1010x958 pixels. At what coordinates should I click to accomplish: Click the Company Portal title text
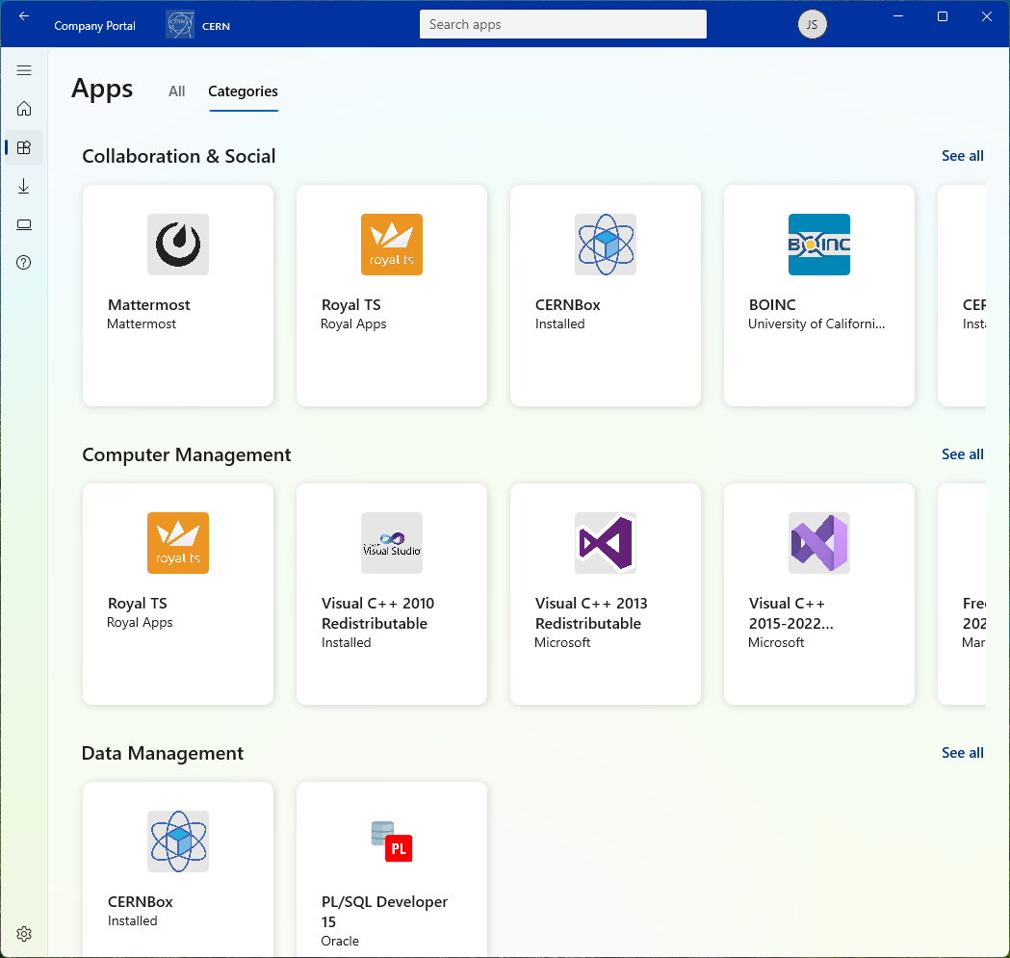pyautogui.click(x=94, y=26)
